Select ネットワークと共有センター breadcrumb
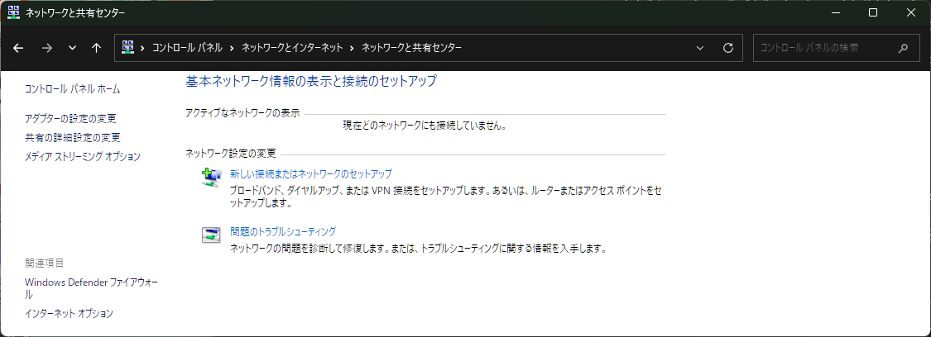 [x=411, y=48]
